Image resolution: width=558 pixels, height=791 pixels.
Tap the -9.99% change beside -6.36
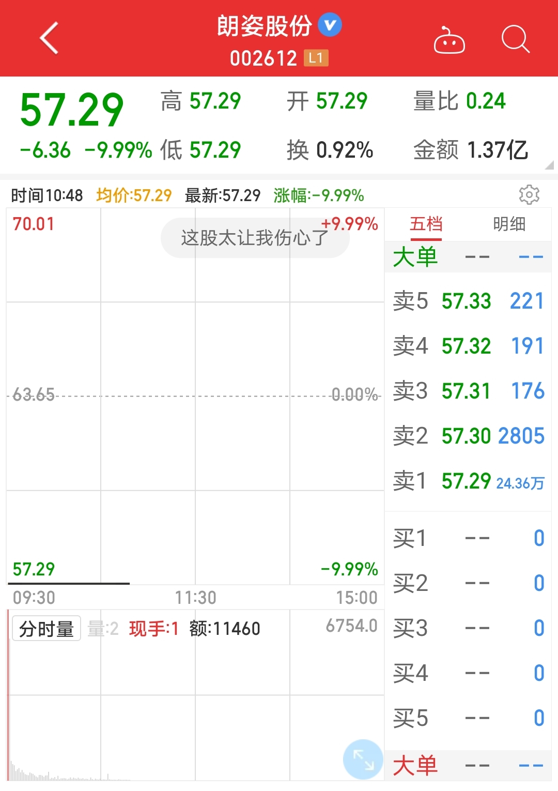click(x=118, y=150)
